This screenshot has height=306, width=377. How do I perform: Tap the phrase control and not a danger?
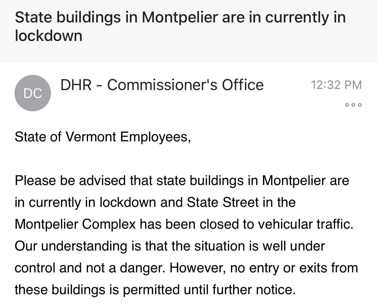pyautogui.click(x=88, y=268)
